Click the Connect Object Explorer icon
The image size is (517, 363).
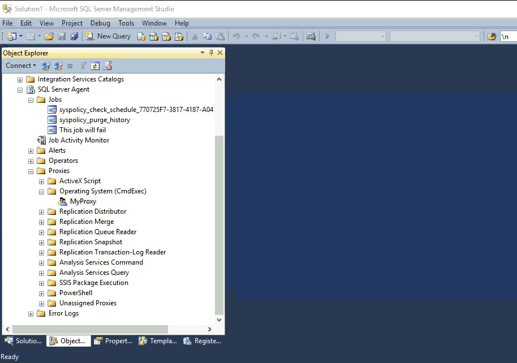pos(45,66)
